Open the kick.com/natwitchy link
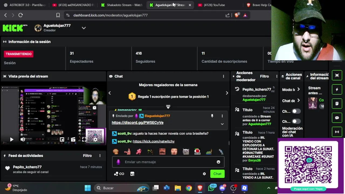The width and height of the screenshot is (345, 194). [154, 141]
